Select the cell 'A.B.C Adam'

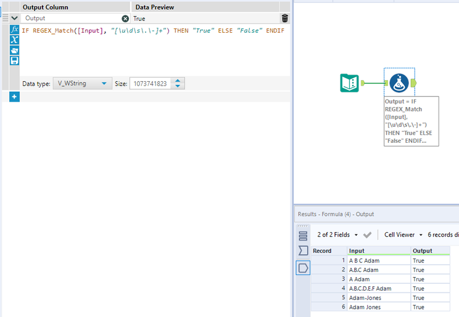coord(379,270)
